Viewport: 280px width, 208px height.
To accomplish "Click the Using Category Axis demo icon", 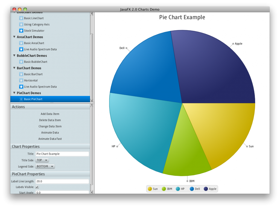I will coord(21,24).
